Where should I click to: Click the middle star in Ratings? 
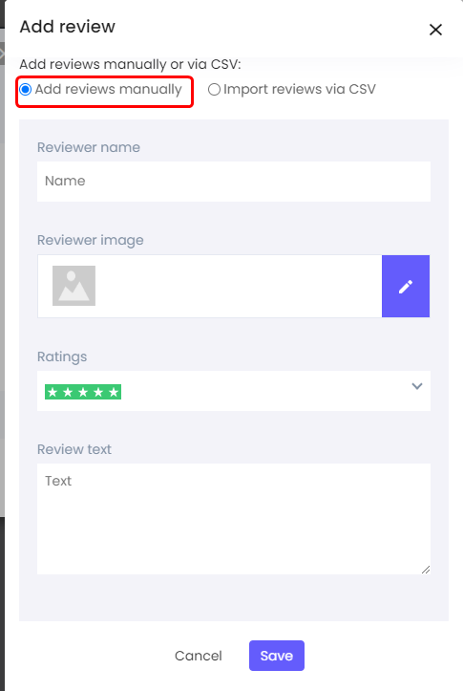[83, 392]
